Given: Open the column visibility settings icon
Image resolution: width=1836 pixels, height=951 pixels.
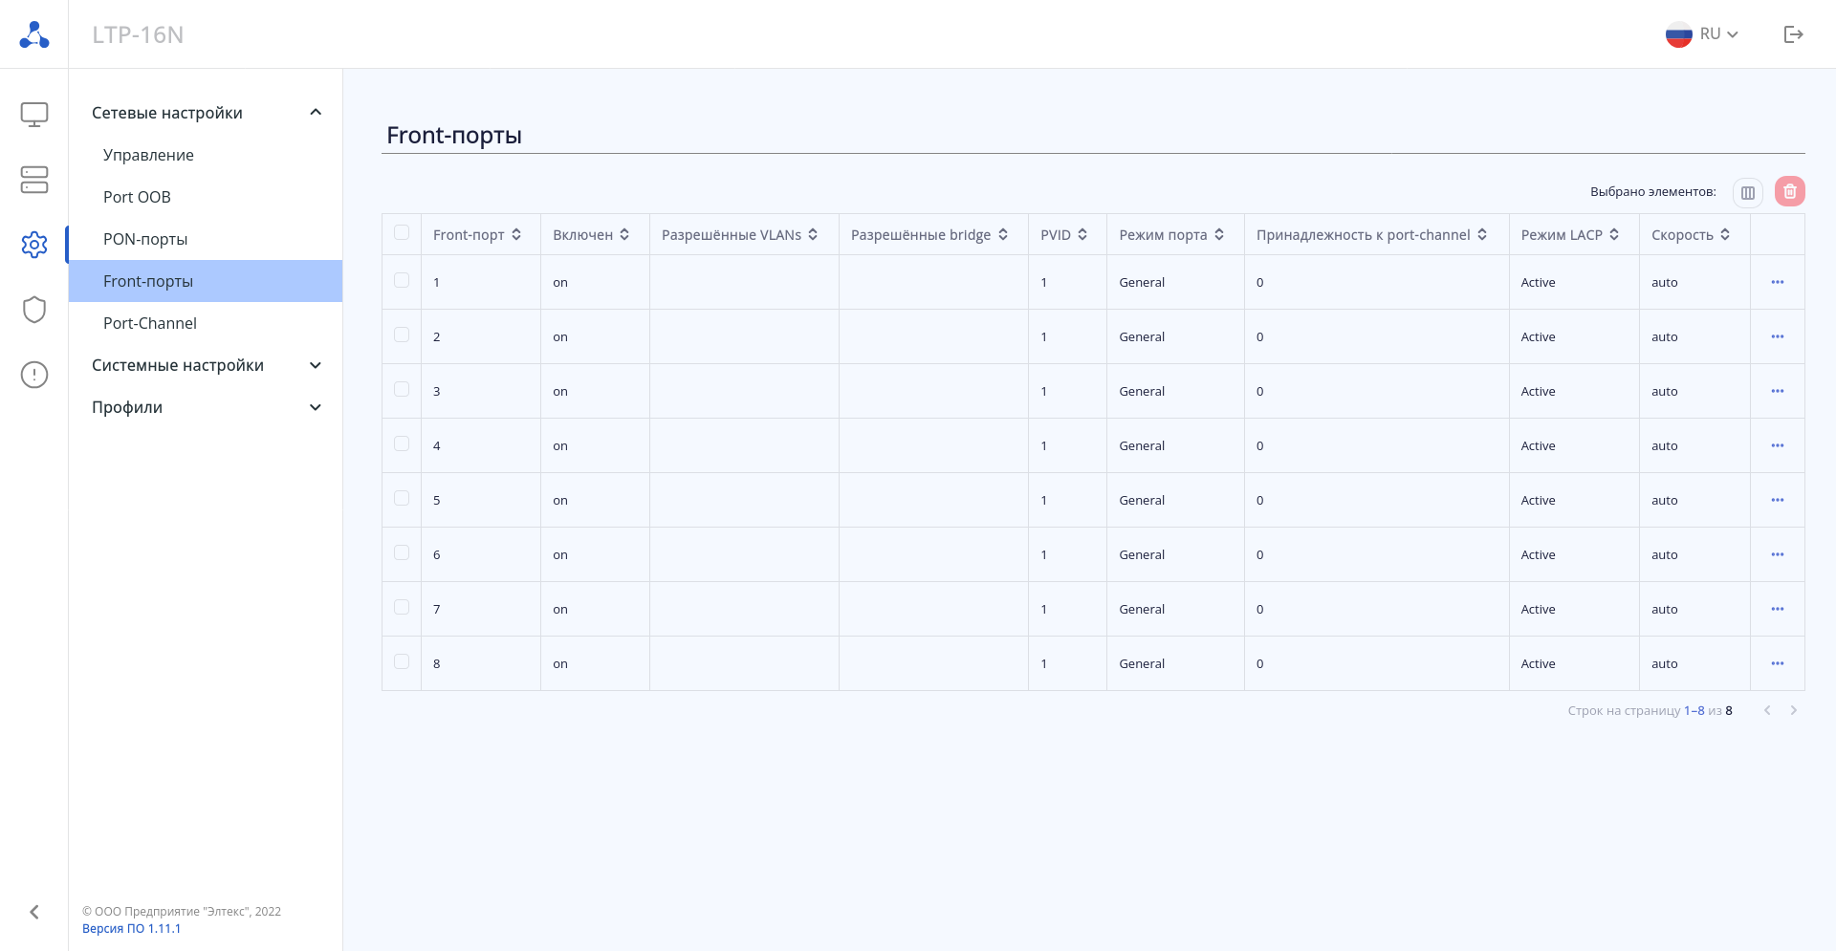Looking at the screenshot, I should tap(1748, 192).
